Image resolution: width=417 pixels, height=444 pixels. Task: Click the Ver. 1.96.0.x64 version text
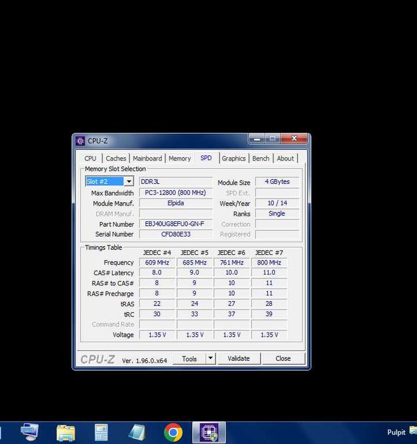click(x=144, y=360)
